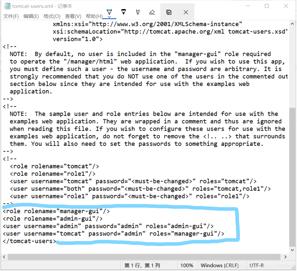
Task: Click the horizontal scrollbar left arrow
Action: tap(4, 257)
